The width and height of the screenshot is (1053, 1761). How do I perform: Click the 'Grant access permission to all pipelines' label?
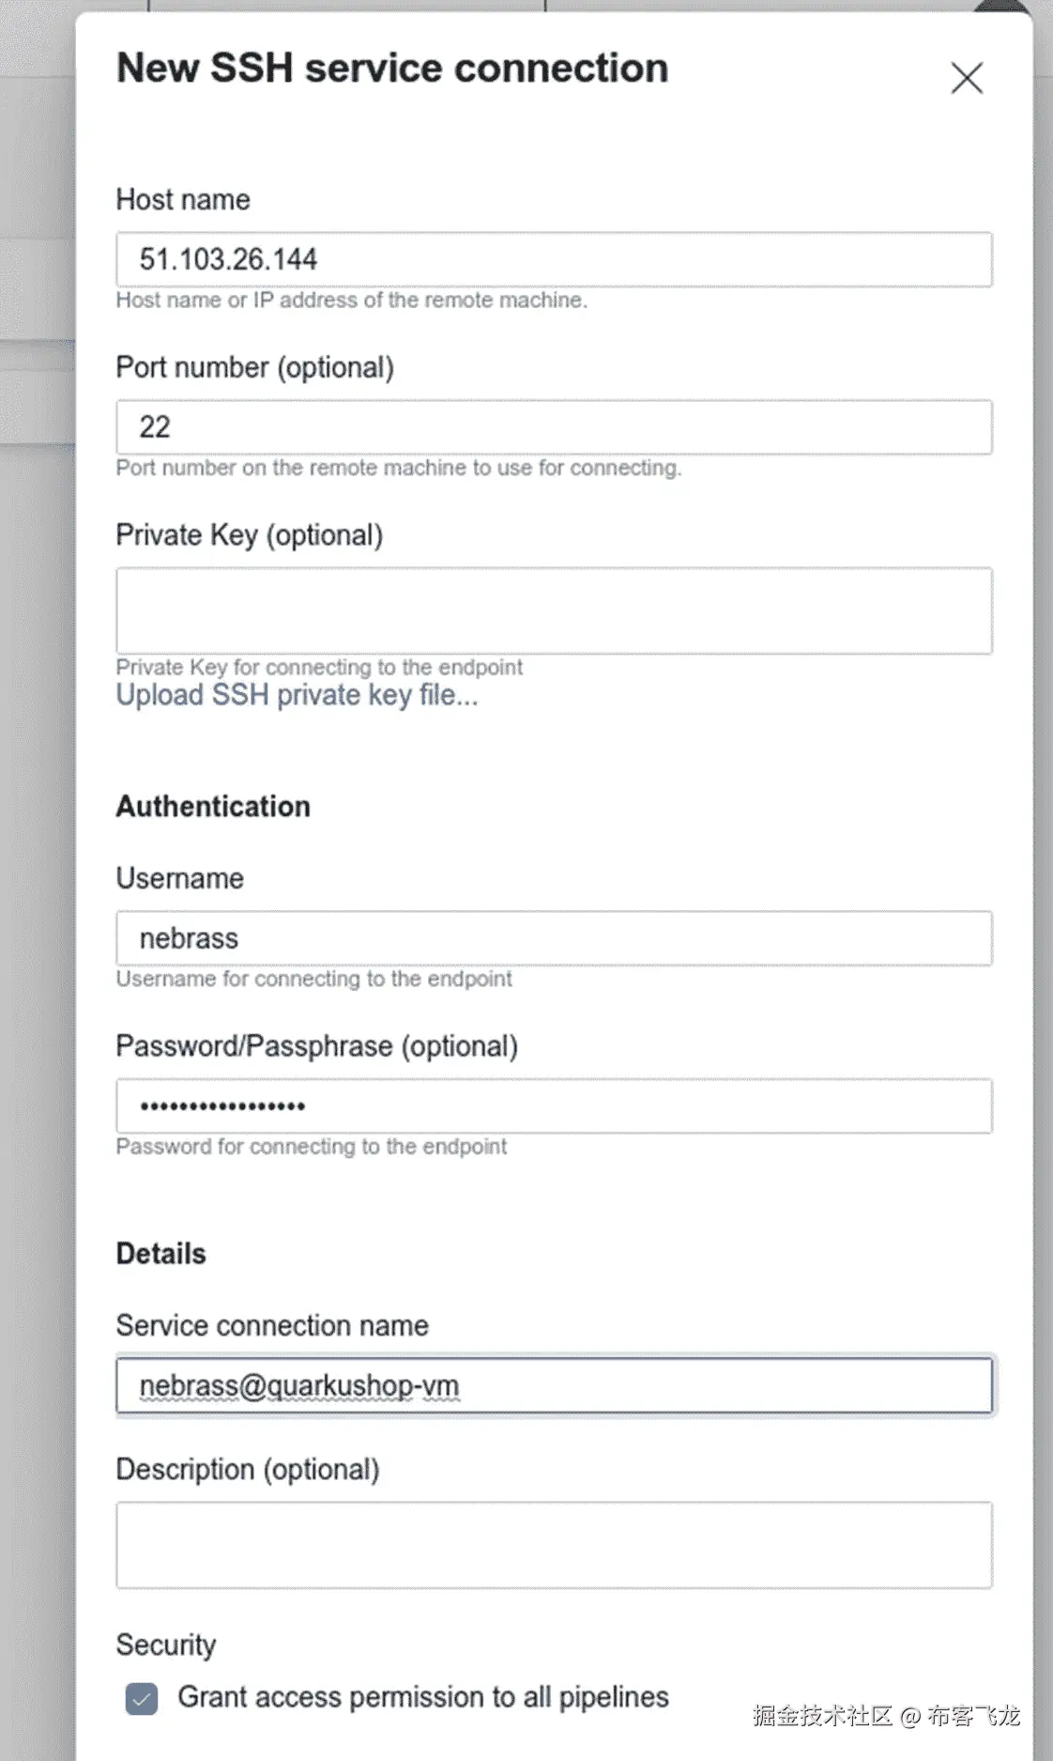(x=422, y=1697)
